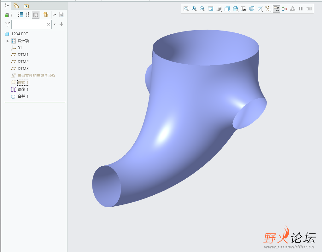Toggle the model tree columns display
The width and height of the screenshot is (322, 252).
point(36,15)
